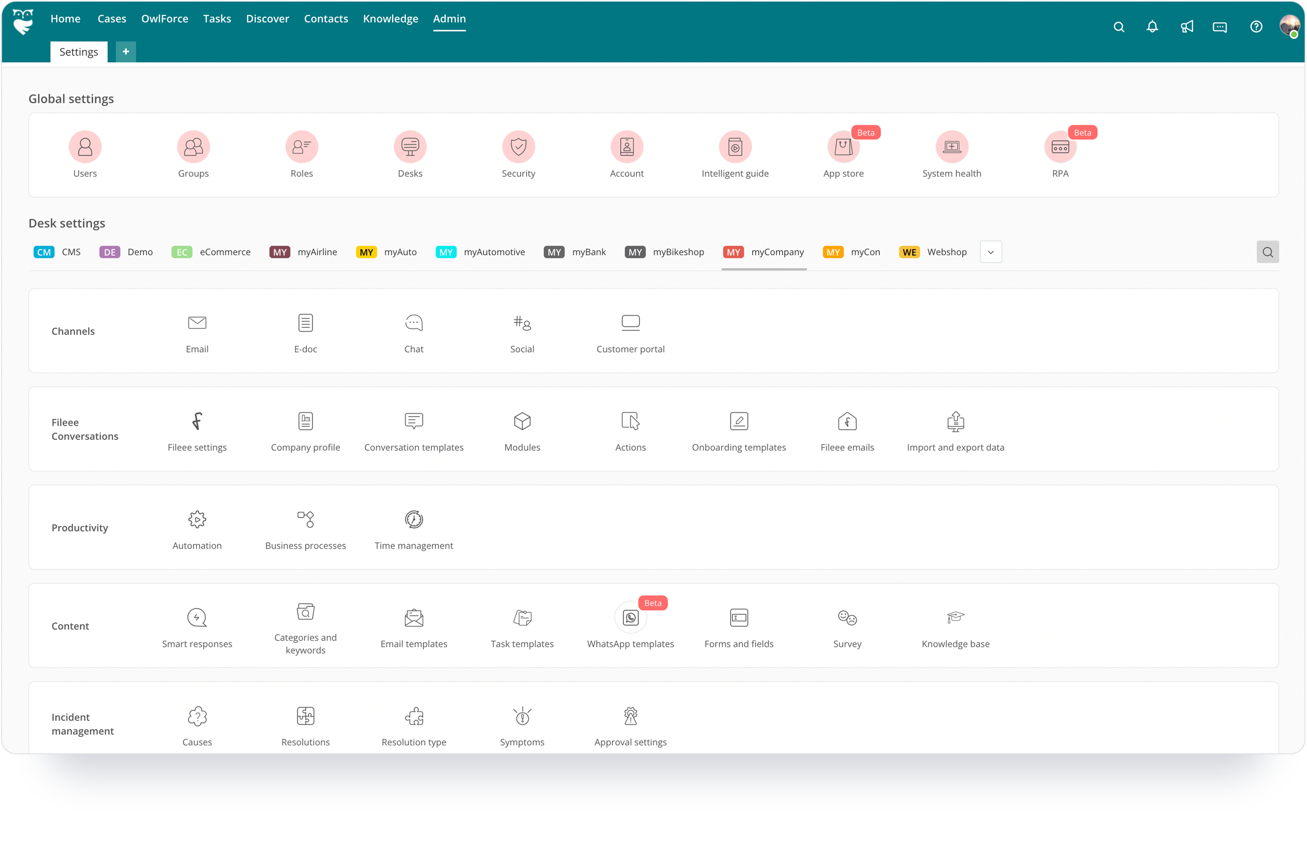Open the notifications bell icon

tap(1152, 26)
